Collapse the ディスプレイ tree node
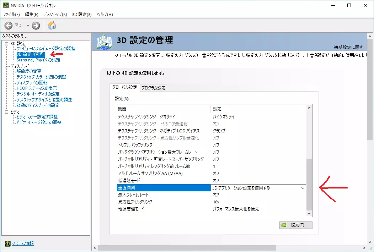 pyautogui.click(x=7, y=66)
